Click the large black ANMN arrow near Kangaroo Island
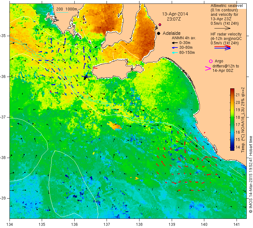The image size is (253, 228). 87,75
